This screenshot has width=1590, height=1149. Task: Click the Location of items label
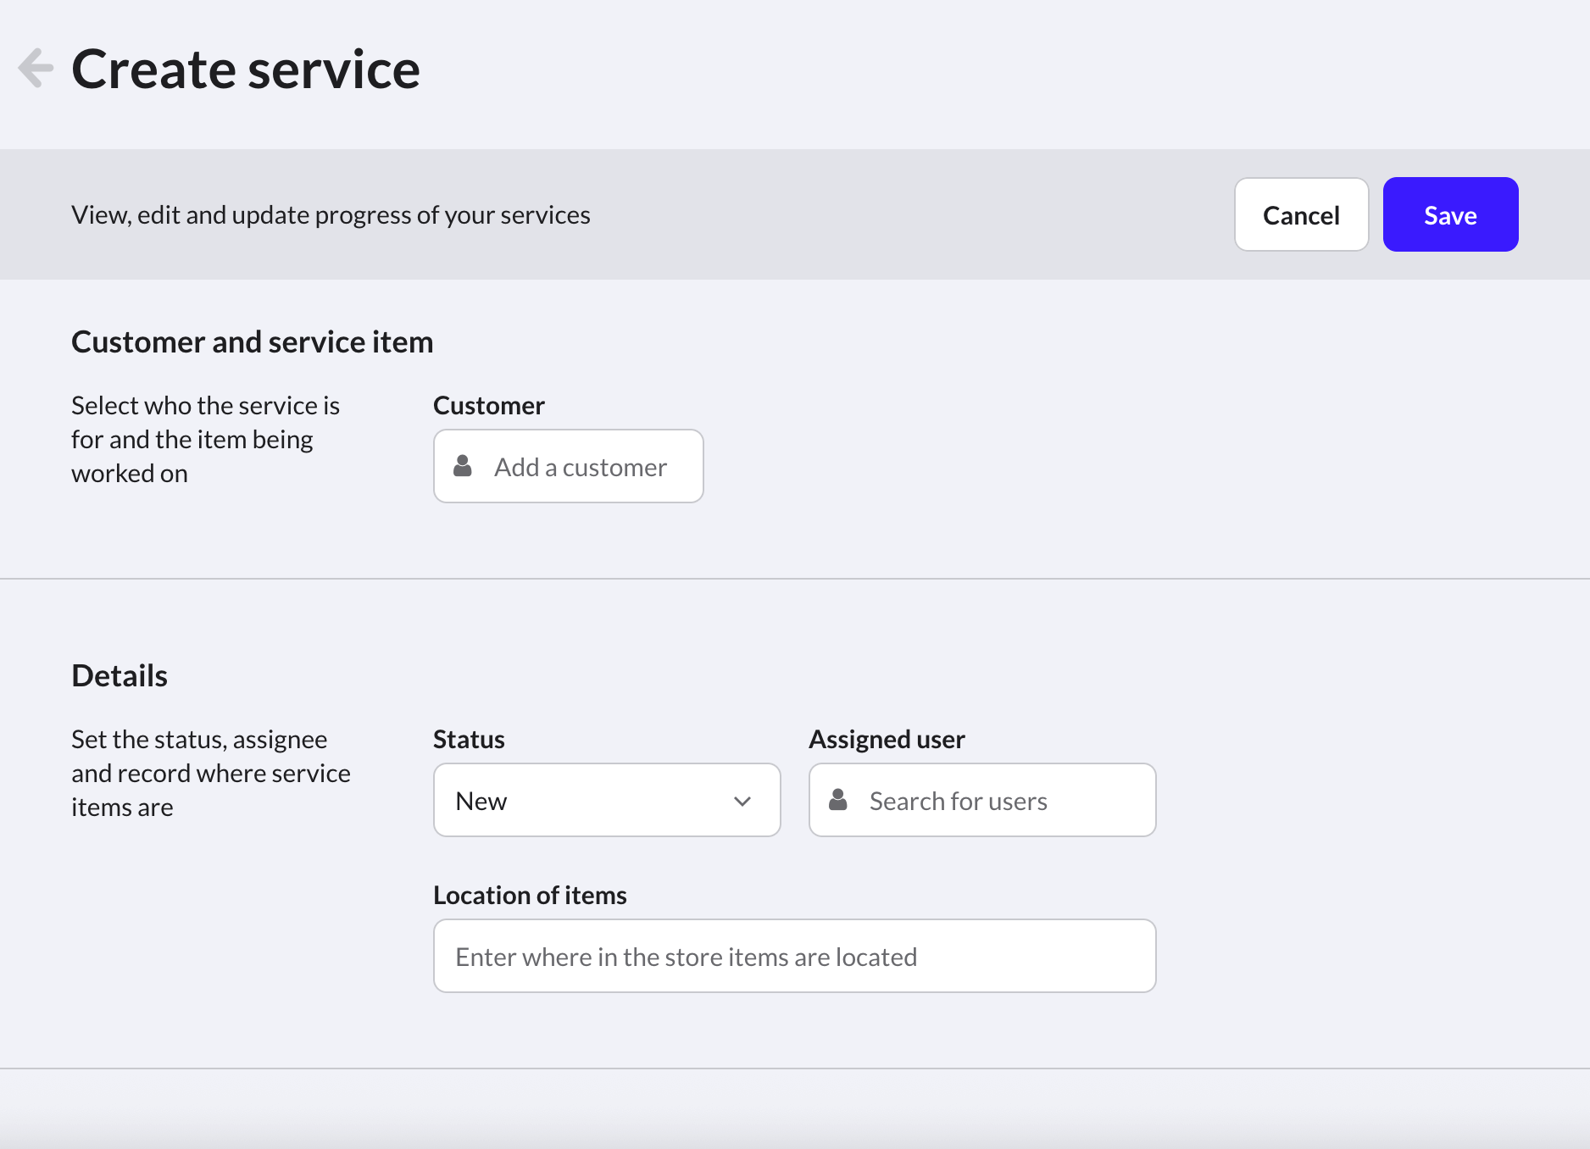530,896
